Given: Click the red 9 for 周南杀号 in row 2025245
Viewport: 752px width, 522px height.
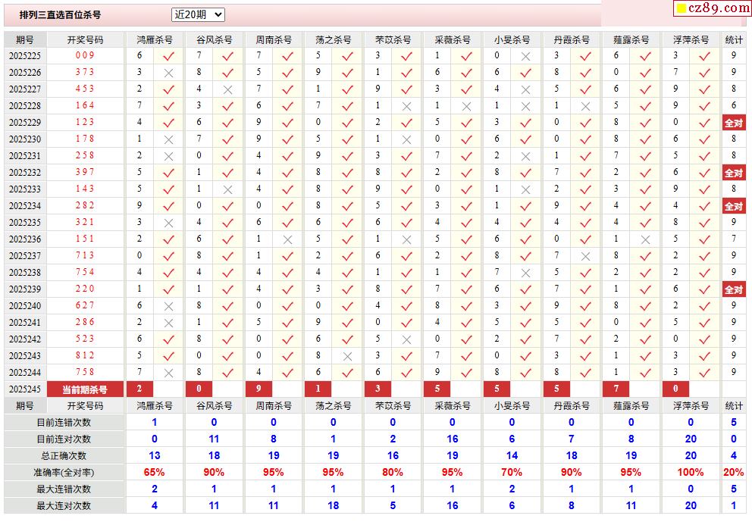Looking at the screenshot, I should click(258, 389).
